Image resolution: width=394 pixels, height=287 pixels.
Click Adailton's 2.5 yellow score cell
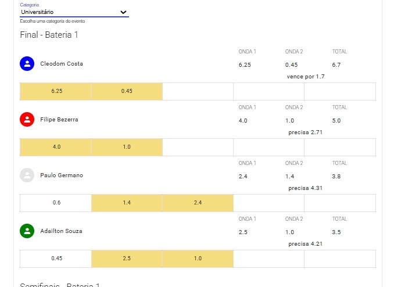tap(127, 259)
